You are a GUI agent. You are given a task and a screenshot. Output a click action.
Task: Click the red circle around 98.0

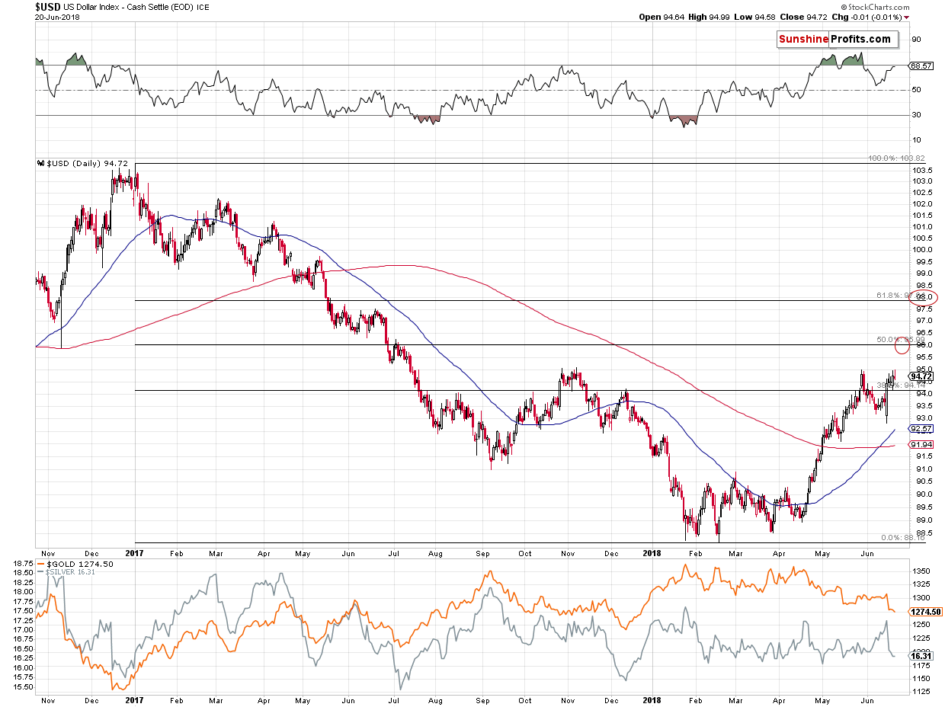pyautogui.click(x=924, y=297)
